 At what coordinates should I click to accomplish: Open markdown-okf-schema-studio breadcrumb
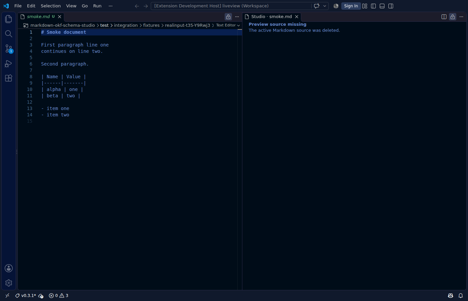tap(63, 25)
